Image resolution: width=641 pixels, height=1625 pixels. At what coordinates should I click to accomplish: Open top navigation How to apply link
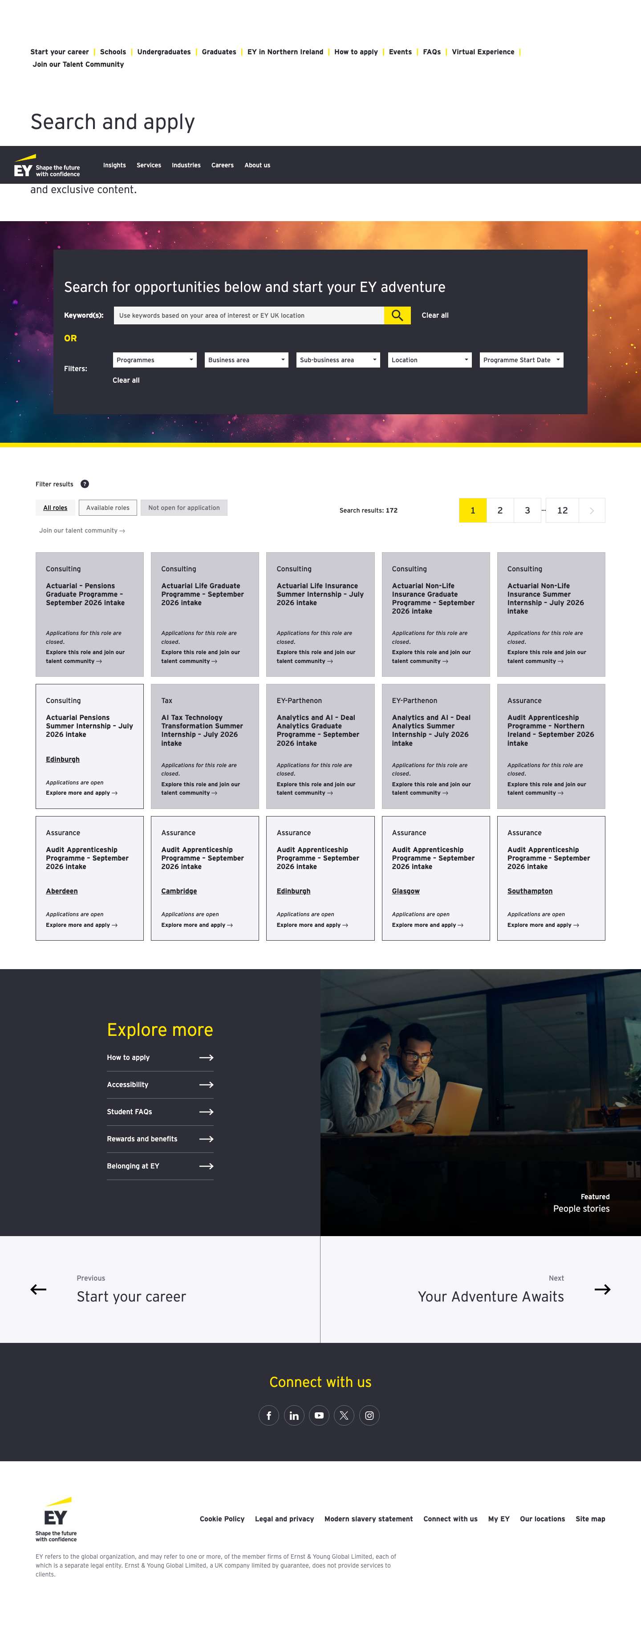pyautogui.click(x=356, y=53)
